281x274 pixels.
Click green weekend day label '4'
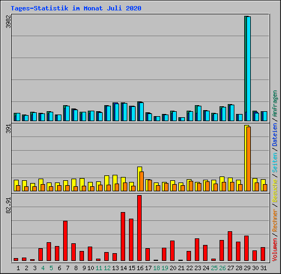[43, 268]
